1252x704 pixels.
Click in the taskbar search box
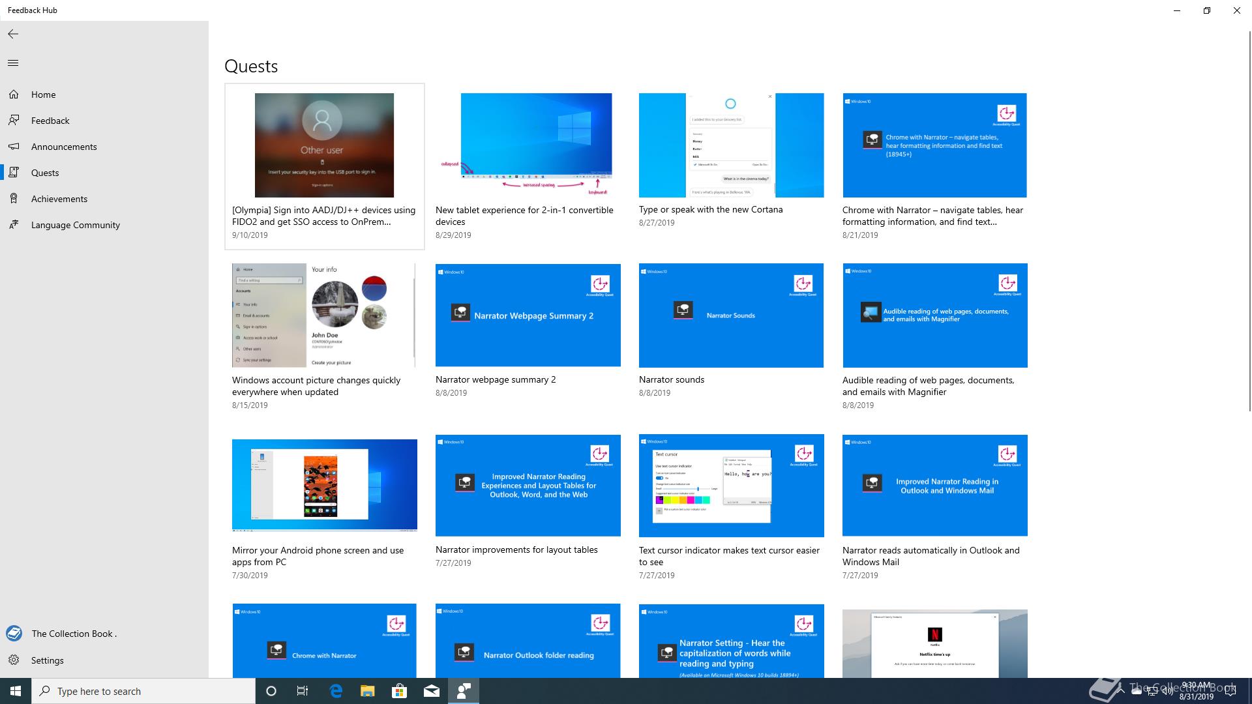(x=143, y=691)
